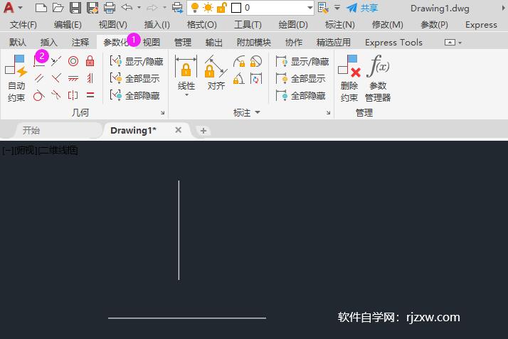Add a new drawing tab with plus
The width and height of the screenshot is (508, 339).
203,131
